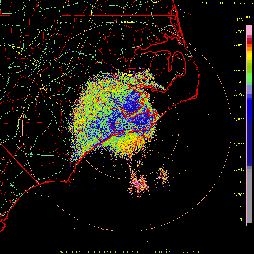
Task: Select the 0.413 legend value
Action: click(x=239, y=170)
